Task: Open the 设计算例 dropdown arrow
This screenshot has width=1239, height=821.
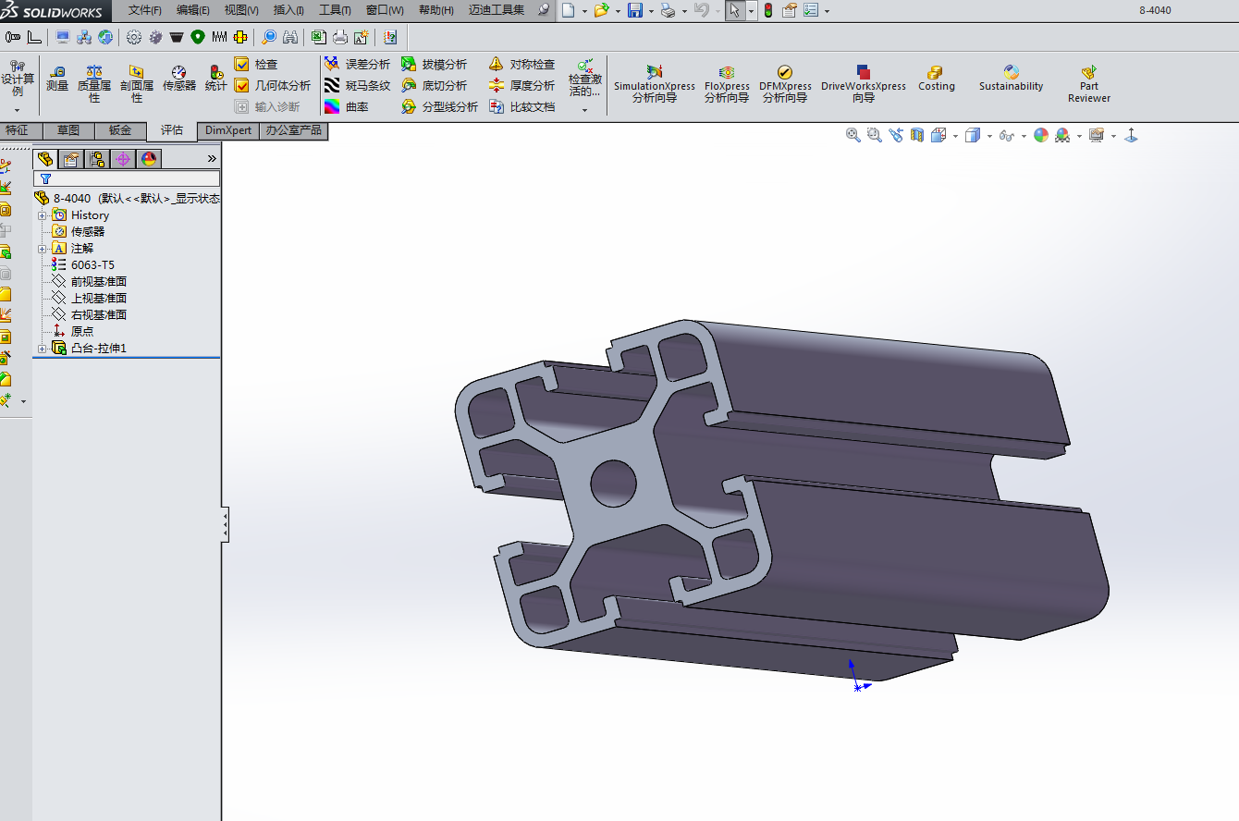Action: 17,109
